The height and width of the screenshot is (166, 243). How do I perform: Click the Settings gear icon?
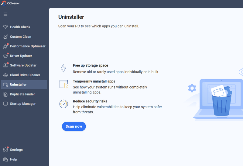coord(5,150)
